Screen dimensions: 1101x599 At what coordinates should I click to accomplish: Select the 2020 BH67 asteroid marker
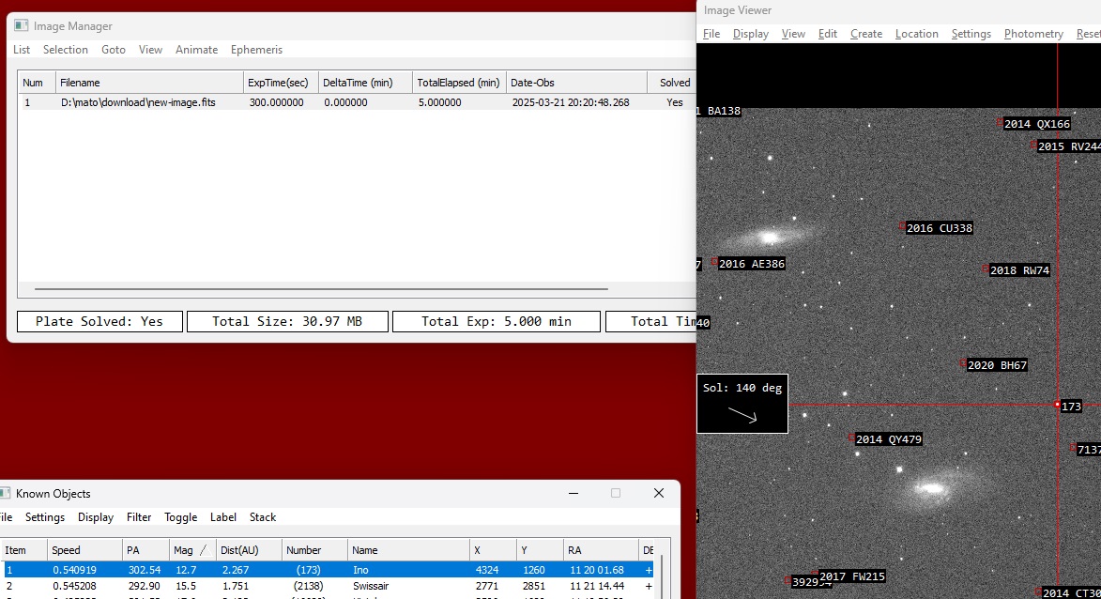point(962,363)
